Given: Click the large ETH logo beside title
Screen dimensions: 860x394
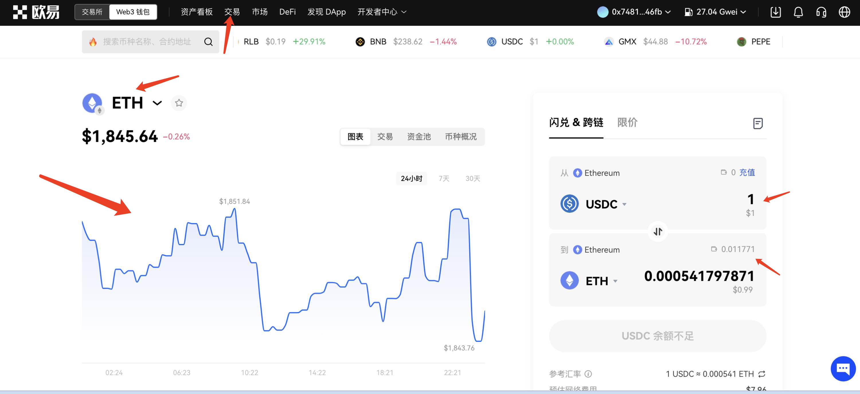Looking at the screenshot, I should click(93, 103).
